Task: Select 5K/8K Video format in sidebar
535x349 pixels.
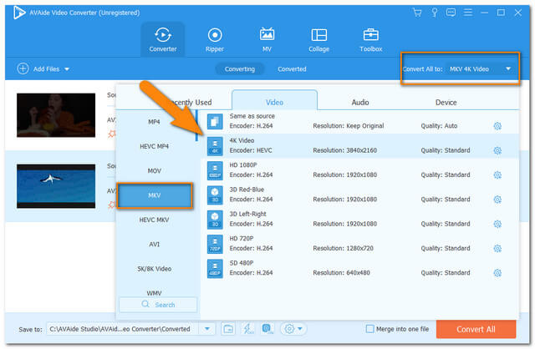Action: [x=154, y=269]
